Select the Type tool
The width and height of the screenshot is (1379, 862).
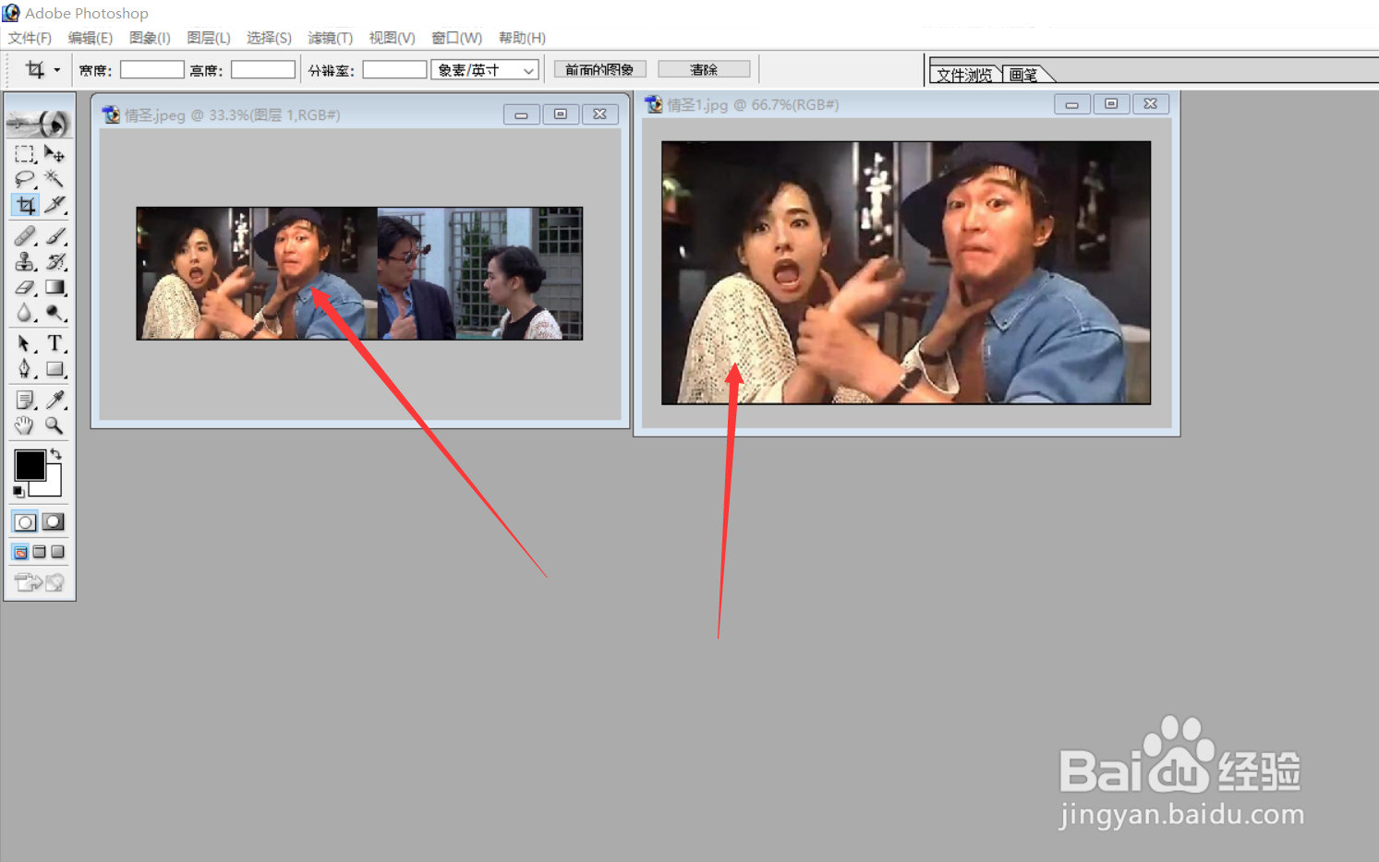(x=54, y=343)
